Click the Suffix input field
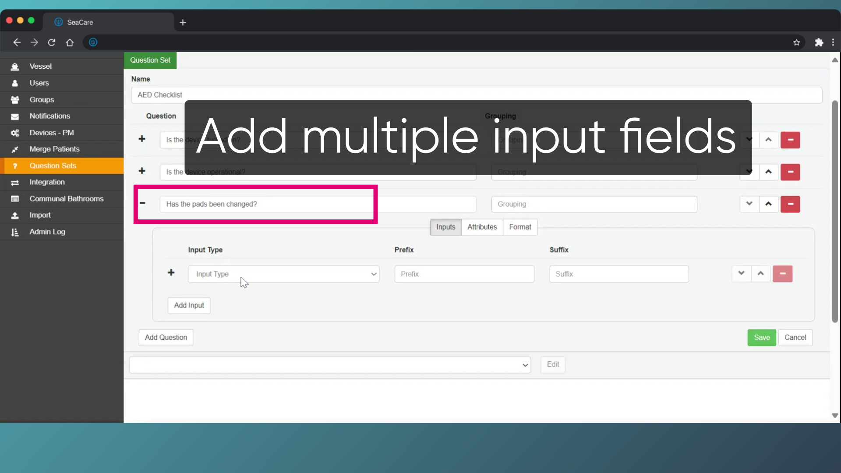Image resolution: width=841 pixels, height=473 pixels. tap(619, 274)
